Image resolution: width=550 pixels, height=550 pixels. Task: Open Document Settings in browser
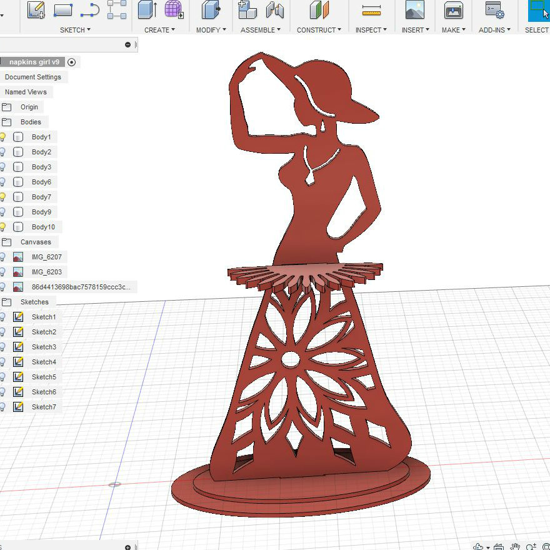[33, 77]
